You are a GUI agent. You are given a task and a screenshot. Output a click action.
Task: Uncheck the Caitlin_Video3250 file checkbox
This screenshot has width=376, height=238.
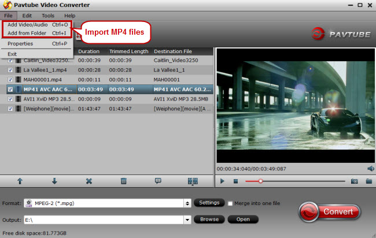click(x=10, y=60)
